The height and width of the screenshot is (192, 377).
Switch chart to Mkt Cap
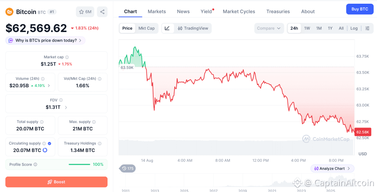147,28
